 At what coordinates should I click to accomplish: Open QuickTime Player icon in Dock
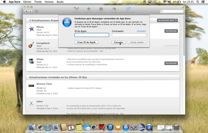point(149,127)
